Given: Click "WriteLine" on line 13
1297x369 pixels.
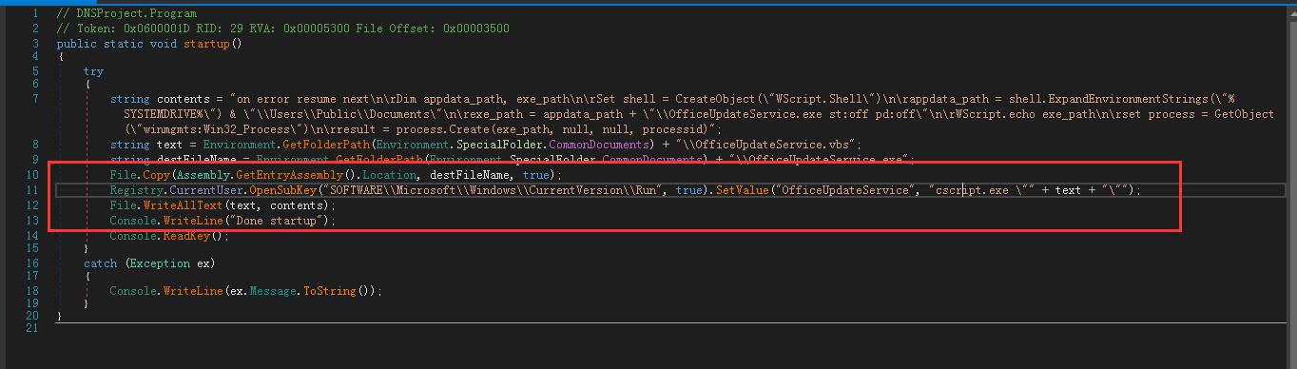Looking at the screenshot, I should tap(193, 221).
